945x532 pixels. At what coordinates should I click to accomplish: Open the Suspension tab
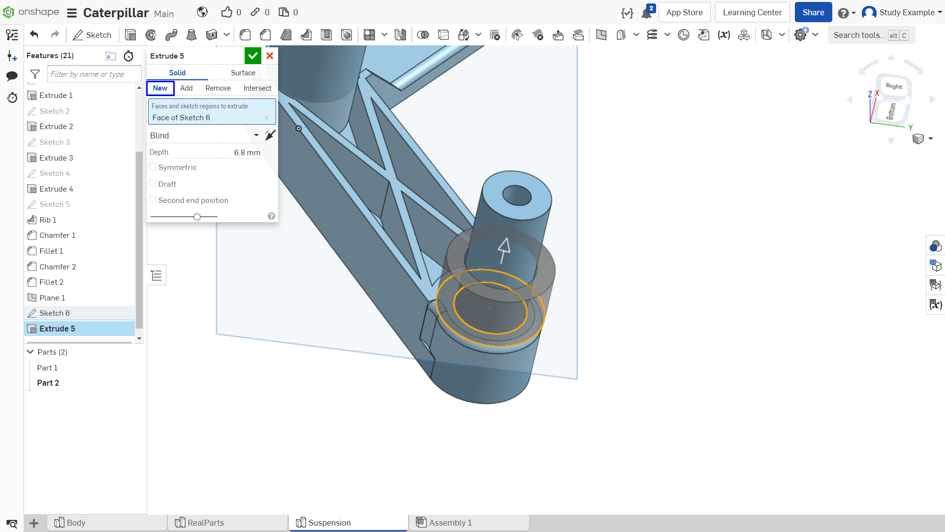point(348,523)
